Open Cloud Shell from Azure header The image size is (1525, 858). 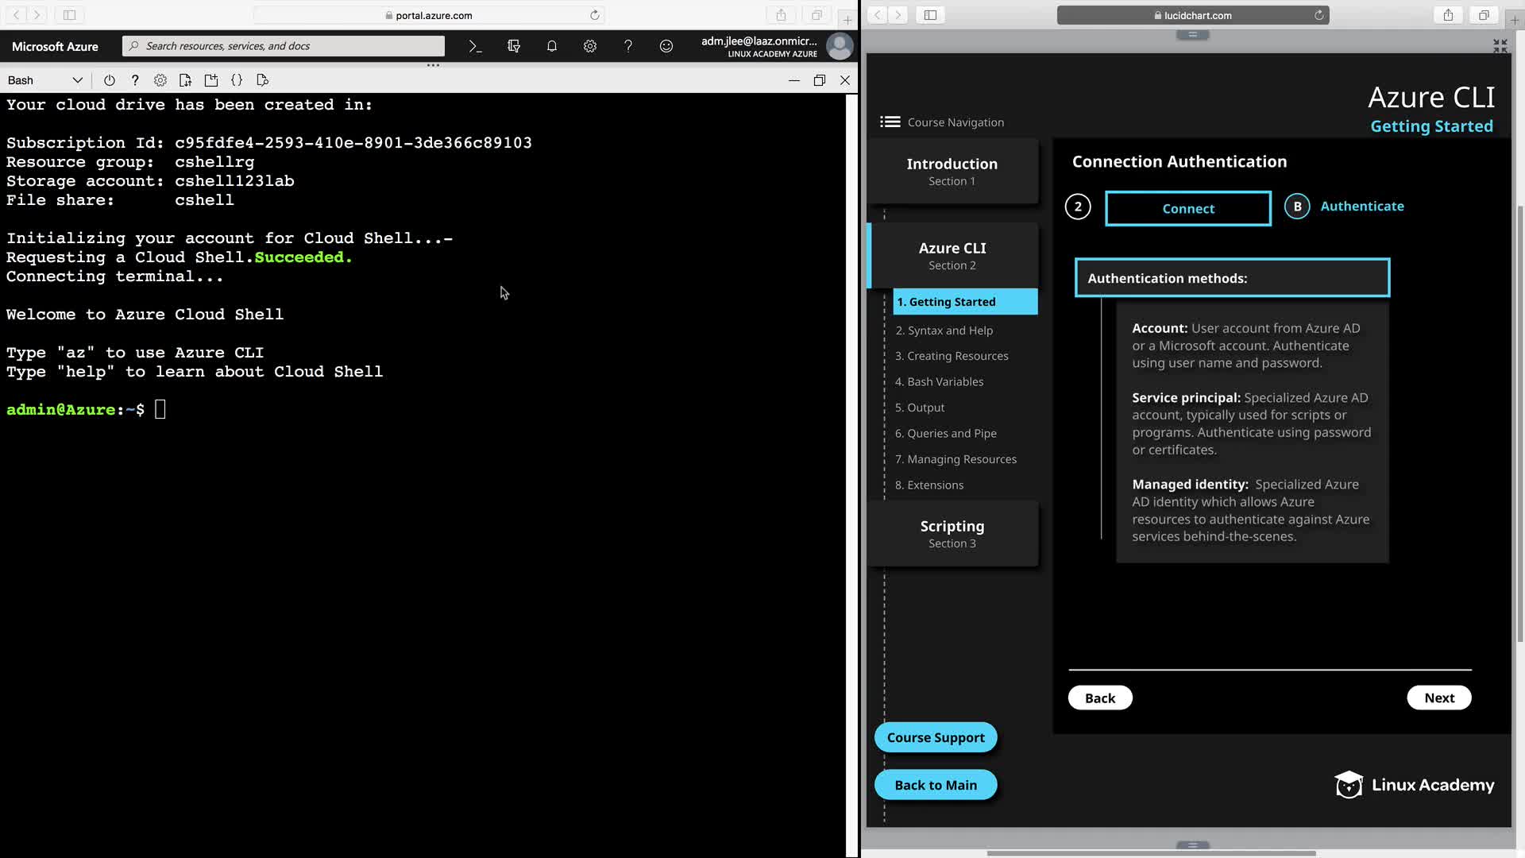point(475,46)
